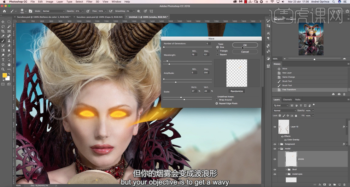The image size is (350, 187).
Task: Open smoothing options gear icon
Action: pos(138,11)
